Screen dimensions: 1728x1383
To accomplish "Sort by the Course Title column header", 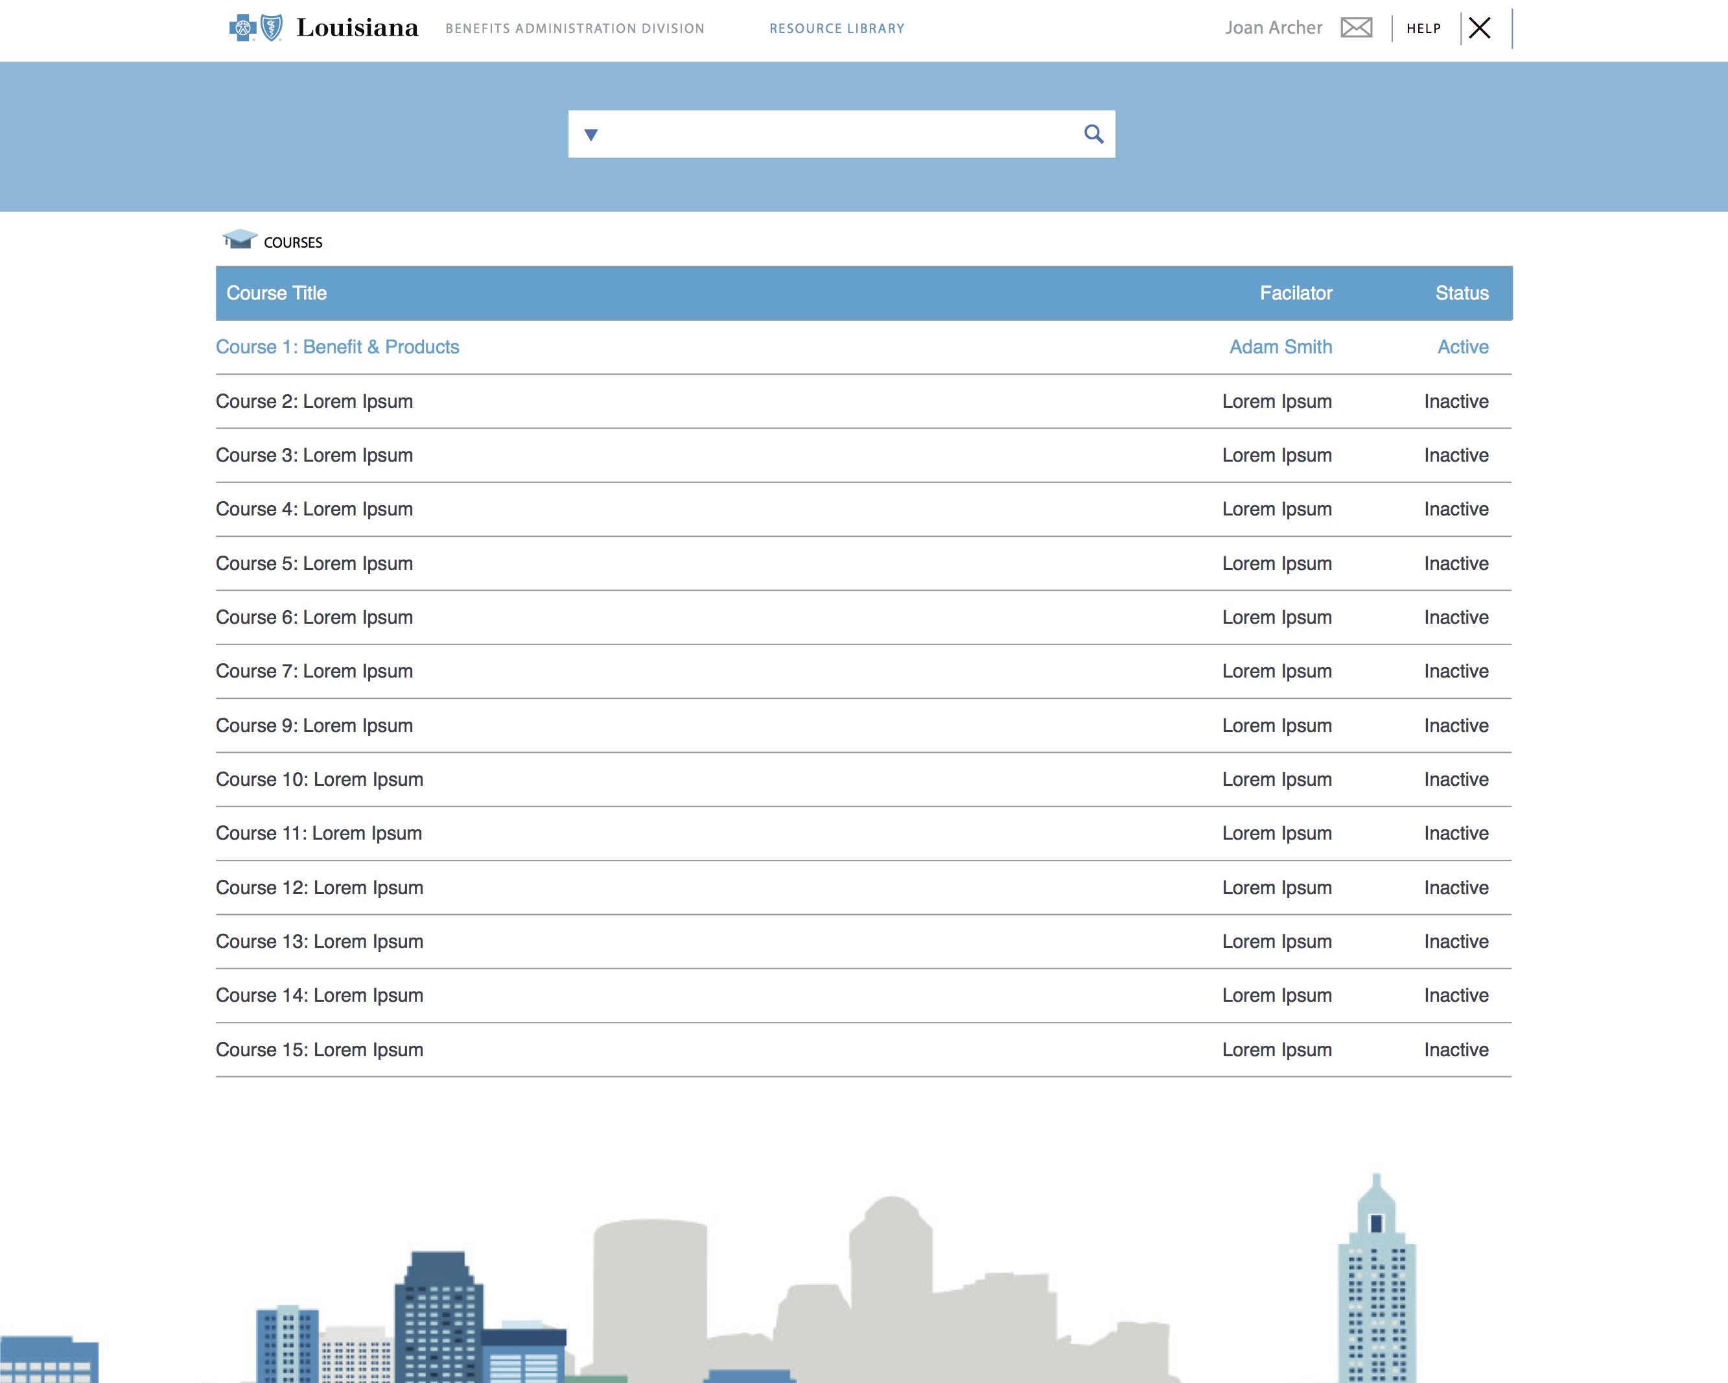I will pyautogui.click(x=277, y=294).
